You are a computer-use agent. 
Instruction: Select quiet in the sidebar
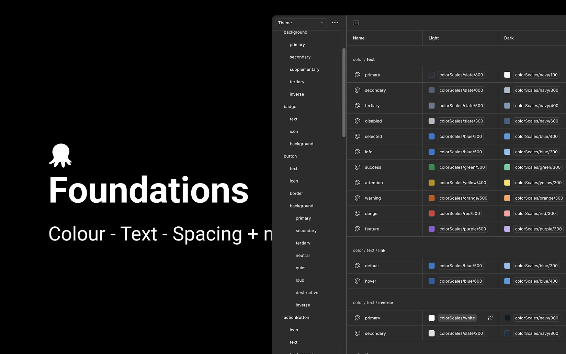click(x=301, y=268)
